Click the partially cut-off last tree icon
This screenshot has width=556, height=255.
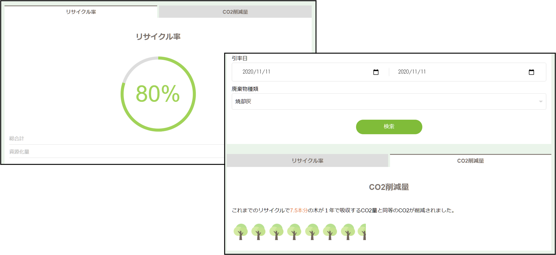pos(362,232)
